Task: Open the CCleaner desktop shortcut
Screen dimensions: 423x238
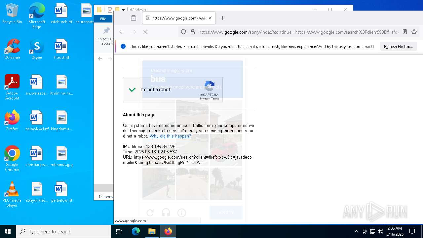Action: click(12, 49)
